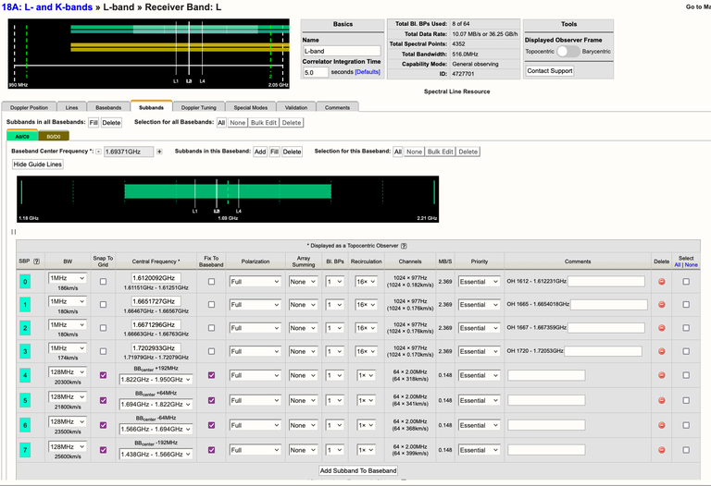Delete subband 0 with red delete icon
The image size is (711, 486).
click(661, 281)
